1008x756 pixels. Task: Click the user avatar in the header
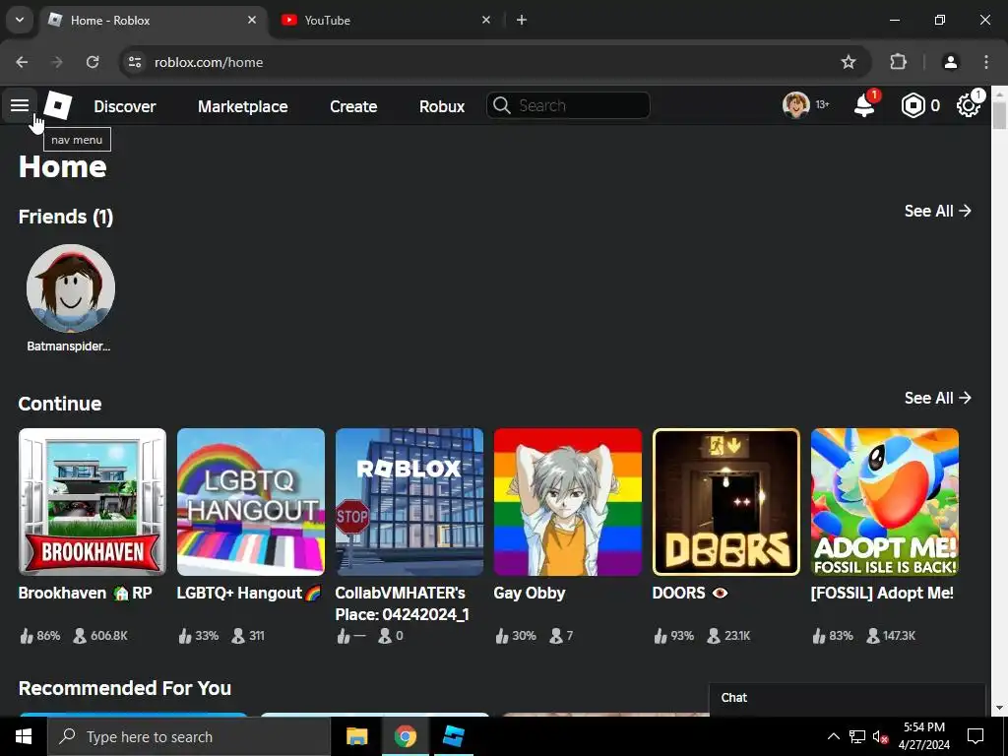pyautogui.click(x=795, y=104)
